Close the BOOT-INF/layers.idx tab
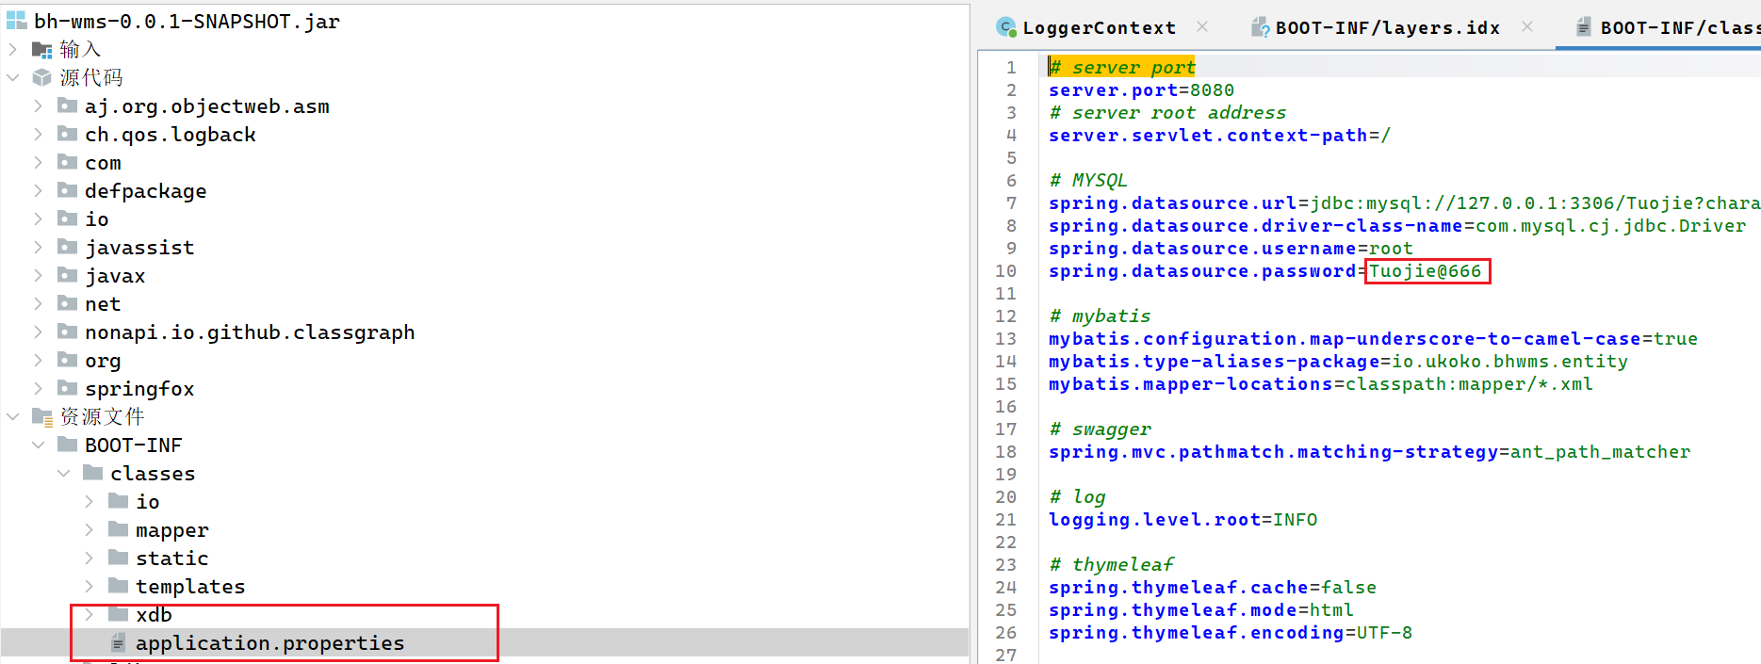 1526,26
